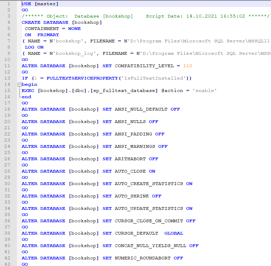Click the begin keyword on line 14
This screenshot has height=266, width=271.
click(30, 84)
